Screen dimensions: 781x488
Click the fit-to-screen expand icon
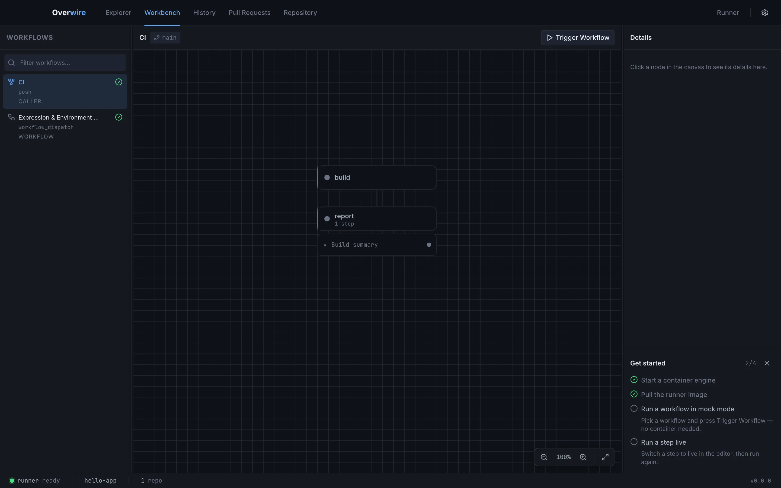point(605,457)
